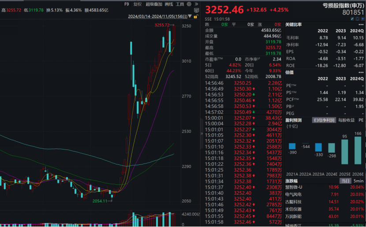
Task: Set an alert with the bell icon
Action: pyautogui.click(x=357, y=19)
